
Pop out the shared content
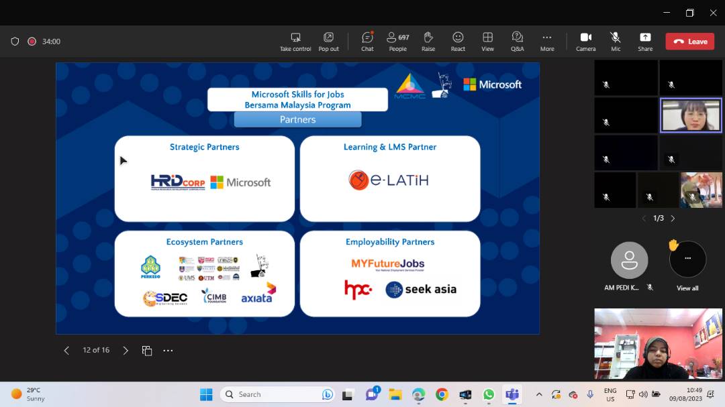pyautogui.click(x=328, y=42)
